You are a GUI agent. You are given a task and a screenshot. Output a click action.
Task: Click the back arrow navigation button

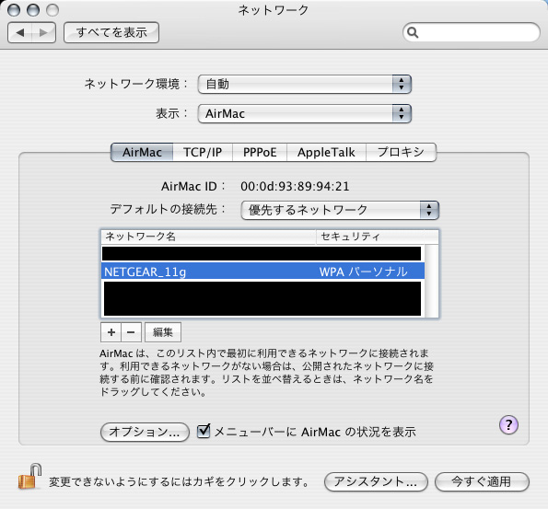click(x=20, y=32)
